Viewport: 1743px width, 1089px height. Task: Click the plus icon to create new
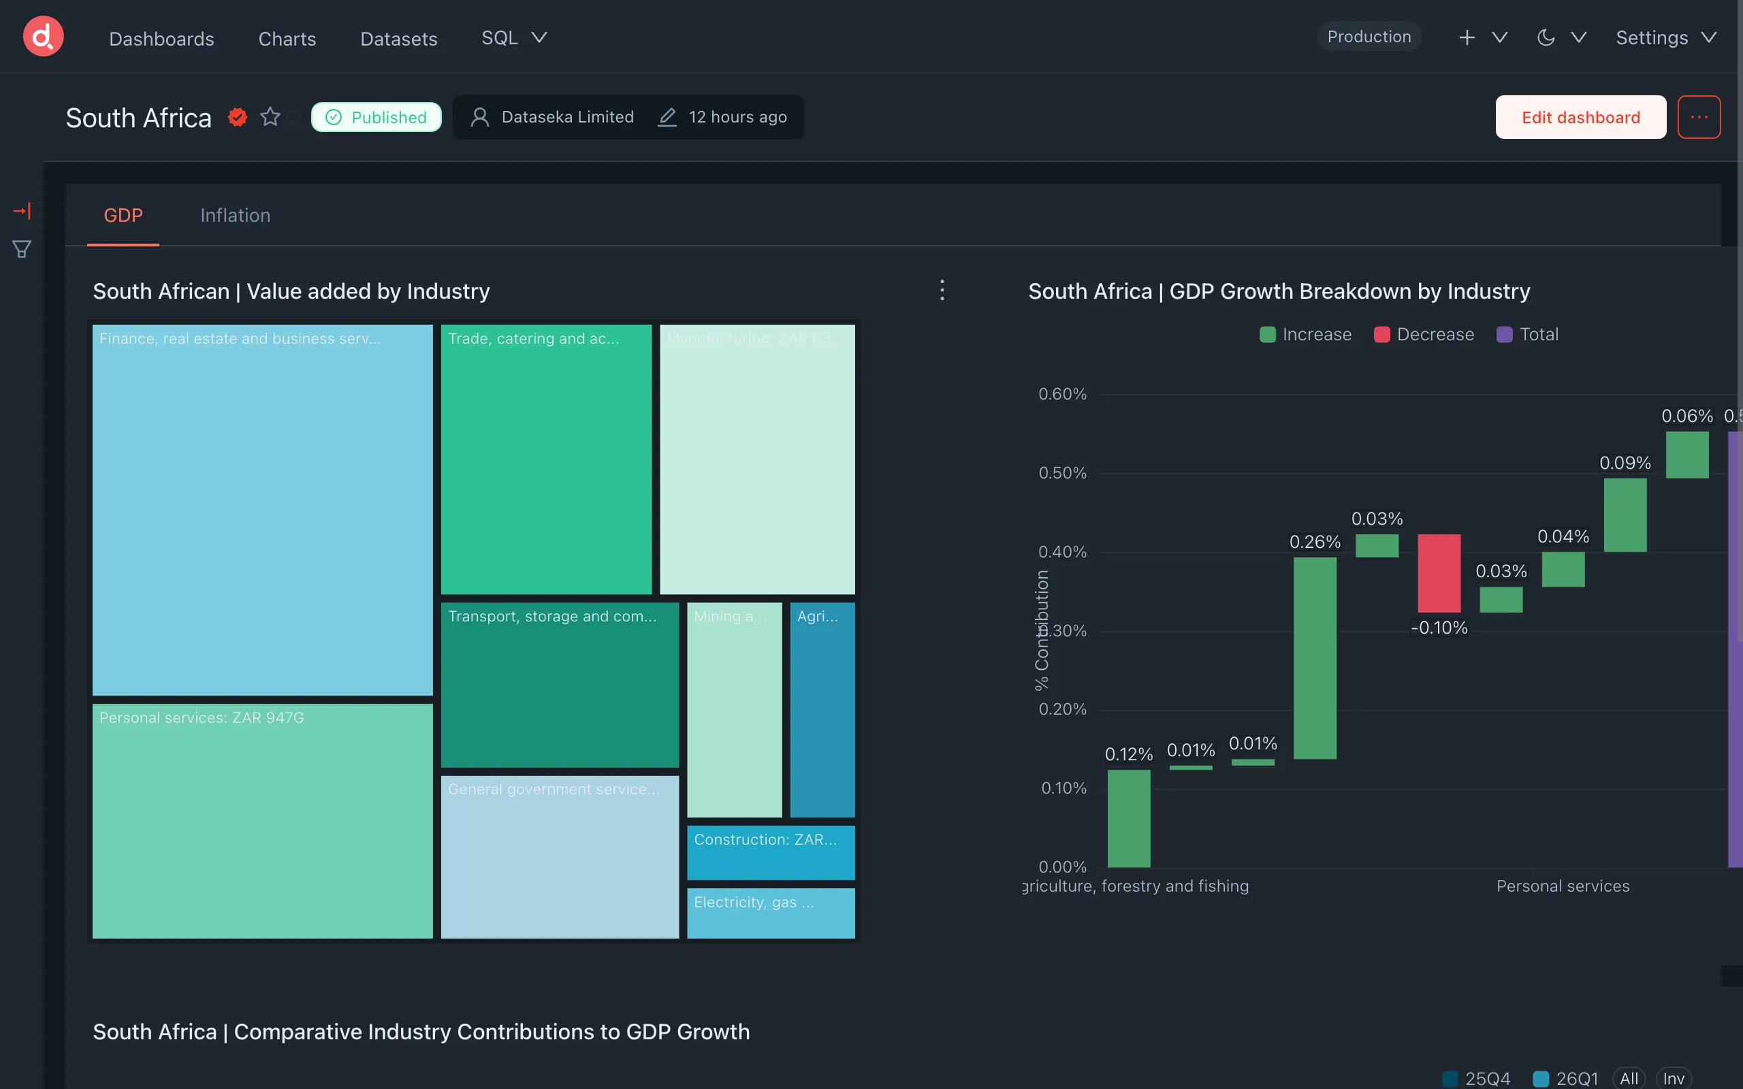point(1467,37)
